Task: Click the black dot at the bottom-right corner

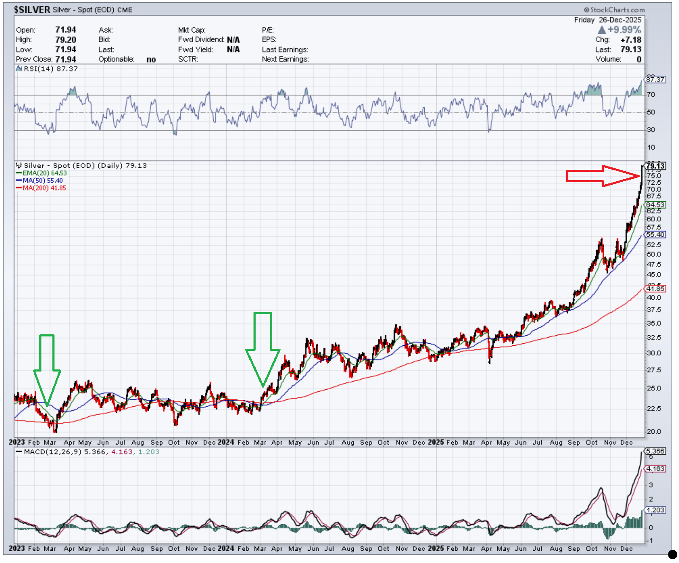Action: click(x=672, y=554)
